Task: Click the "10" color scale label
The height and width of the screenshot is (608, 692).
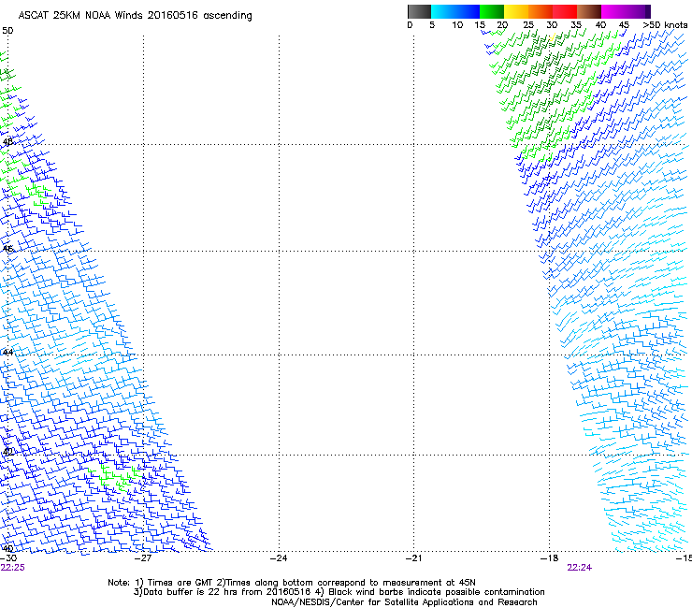Action: coord(457,25)
